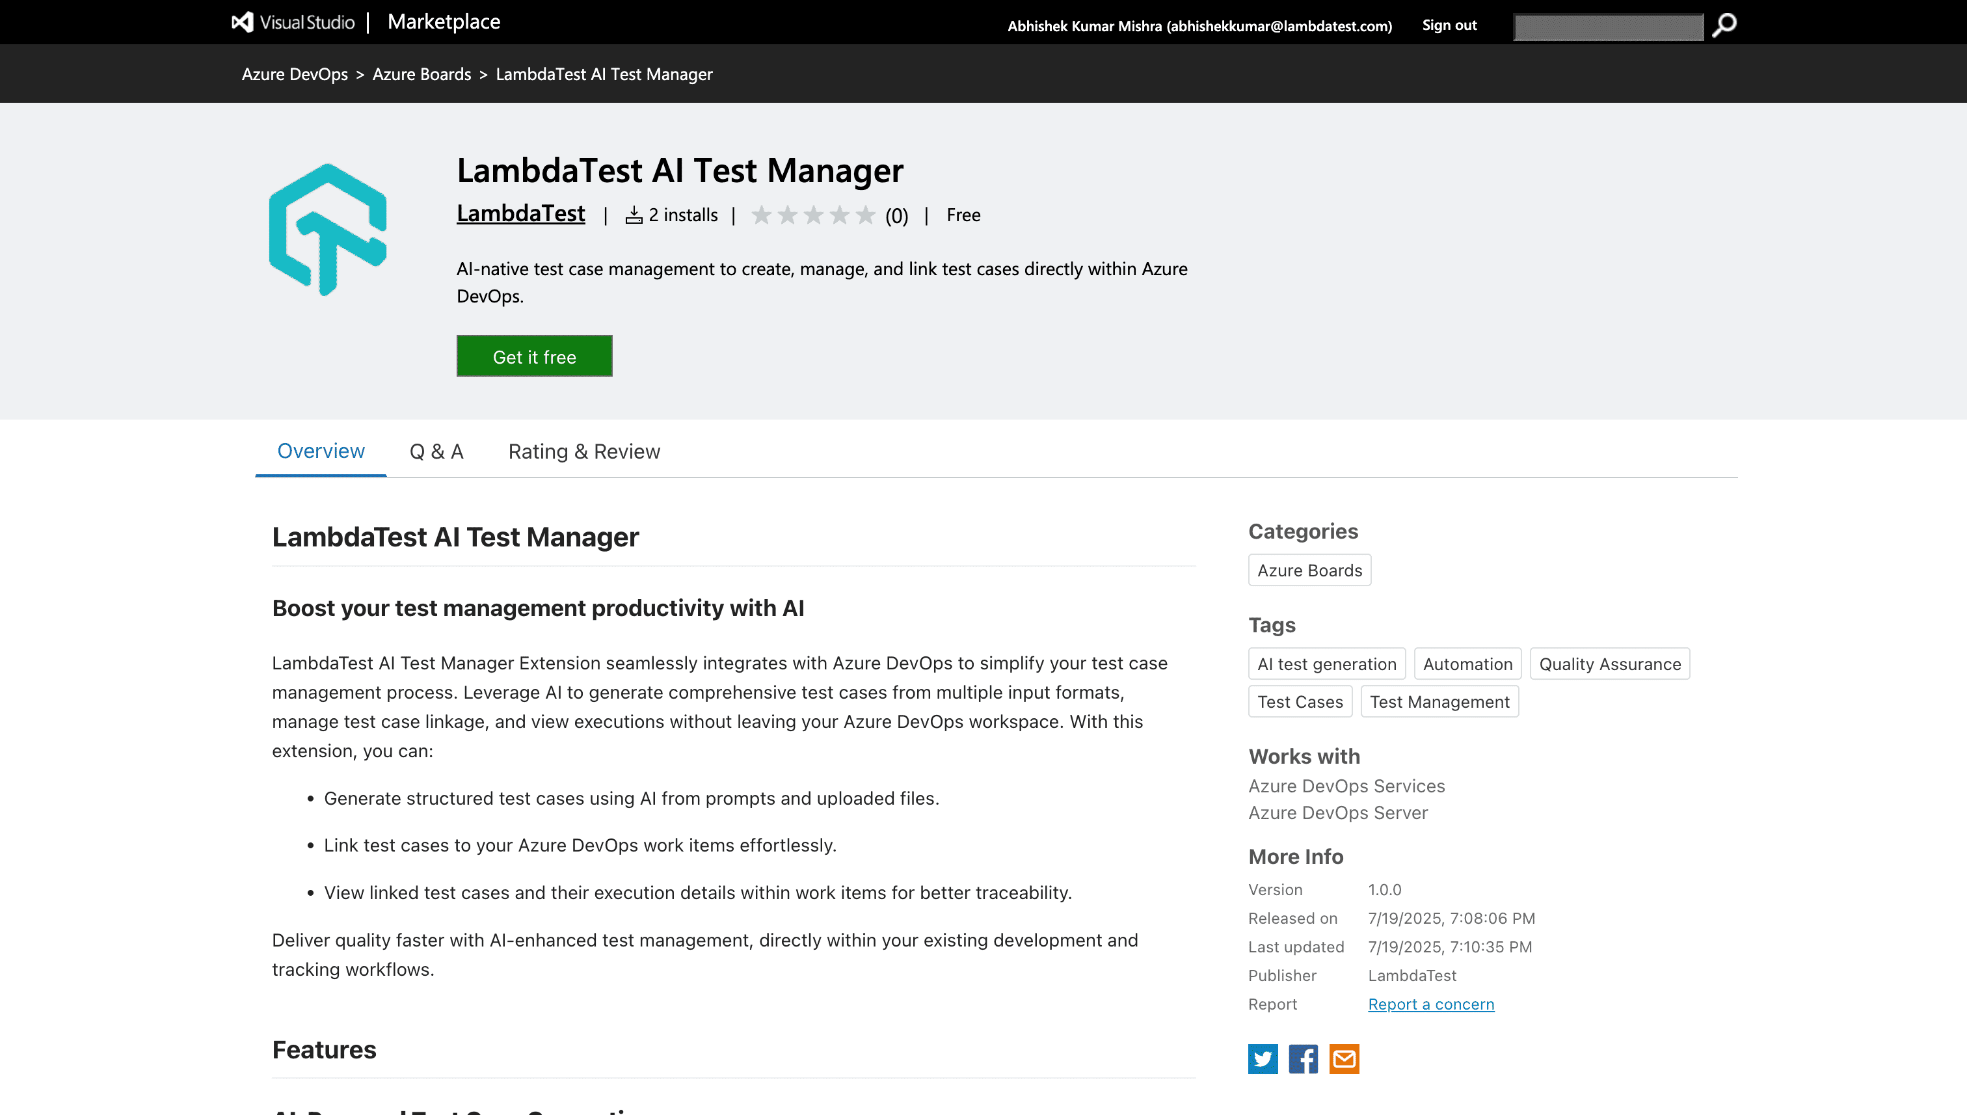Click the Sign out button
Viewport: 1967px width, 1115px height.
1448,23
